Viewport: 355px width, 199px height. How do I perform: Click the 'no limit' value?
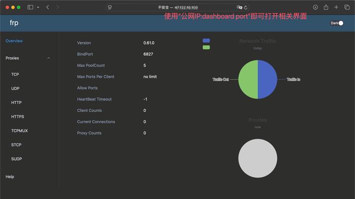[150, 77]
